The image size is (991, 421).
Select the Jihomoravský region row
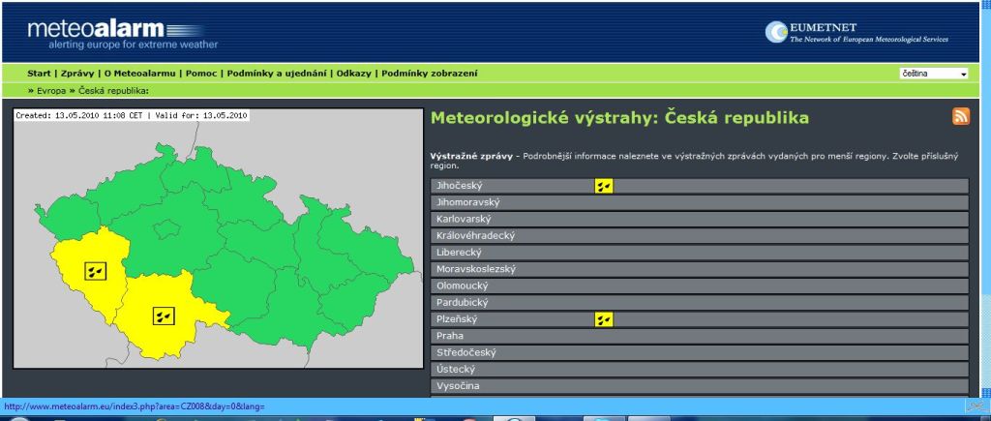point(699,202)
